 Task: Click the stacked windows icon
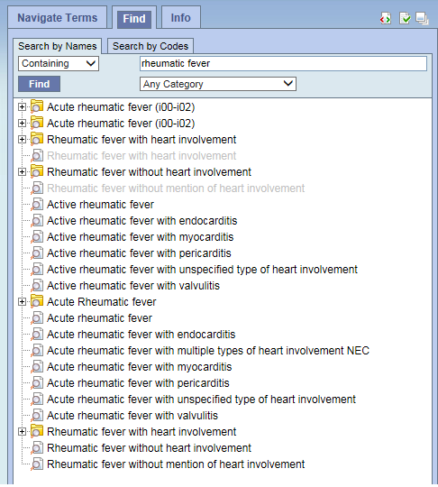[x=422, y=19]
